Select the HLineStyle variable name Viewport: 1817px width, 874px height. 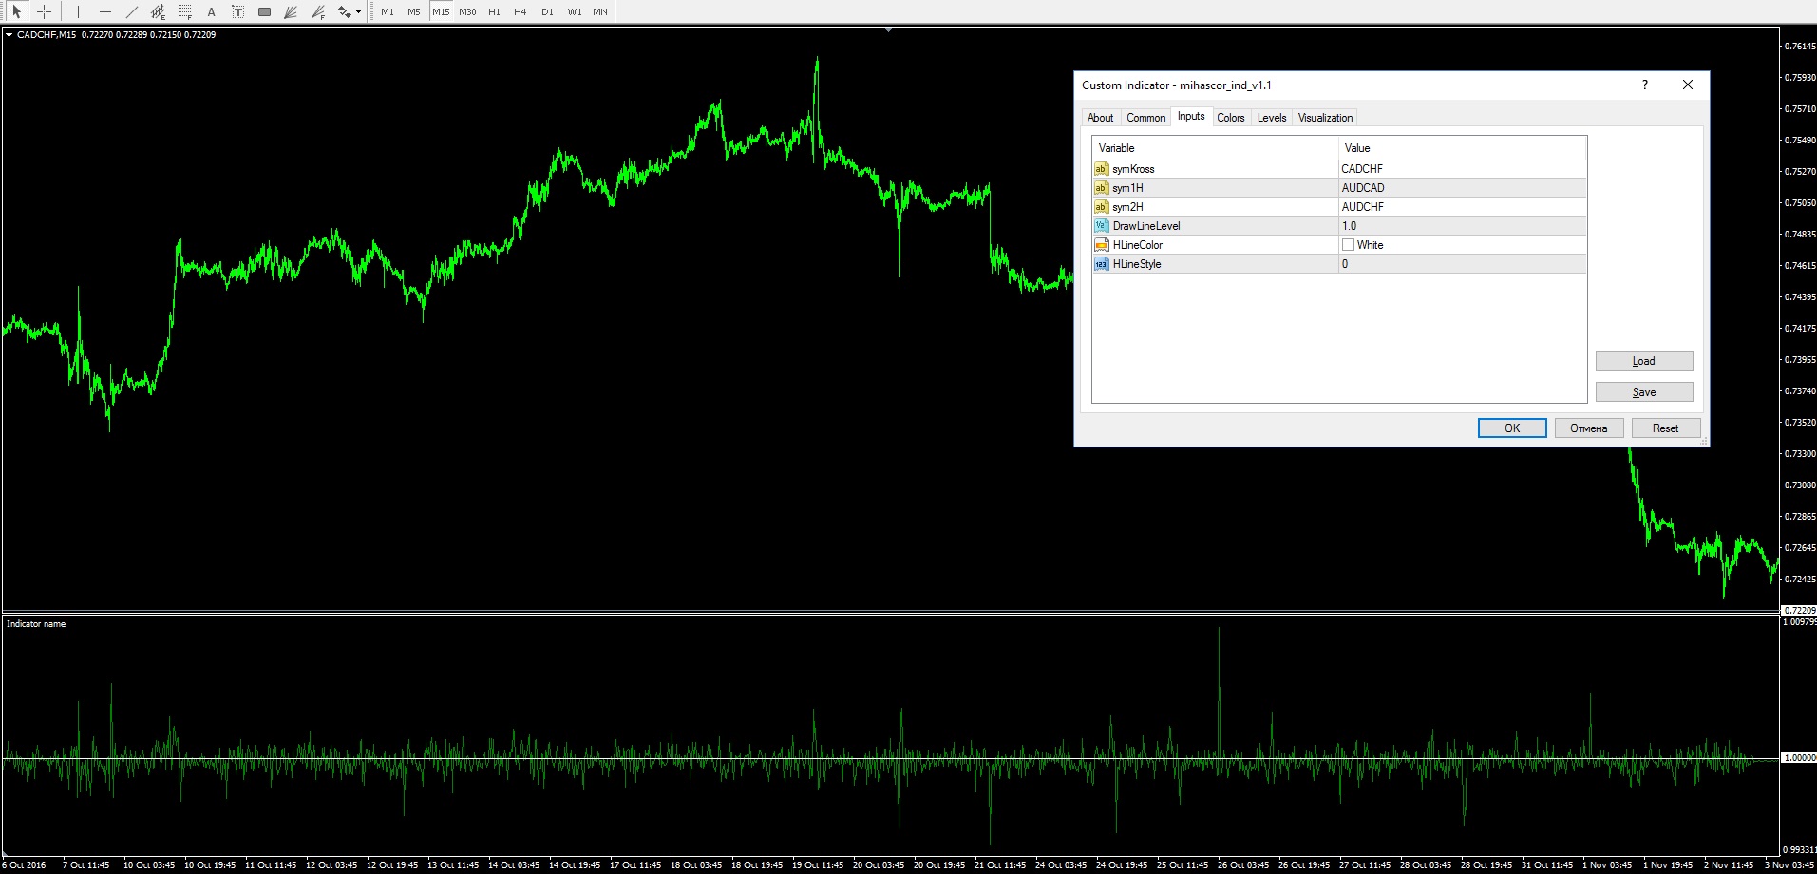pos(1137,264)
